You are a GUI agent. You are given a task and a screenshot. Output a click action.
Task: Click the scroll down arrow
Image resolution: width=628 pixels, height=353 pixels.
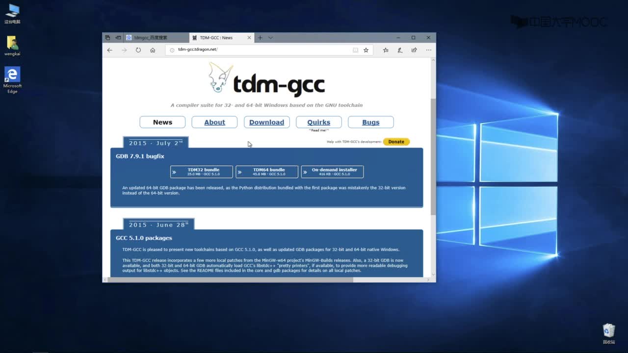[x=433, y=275]
